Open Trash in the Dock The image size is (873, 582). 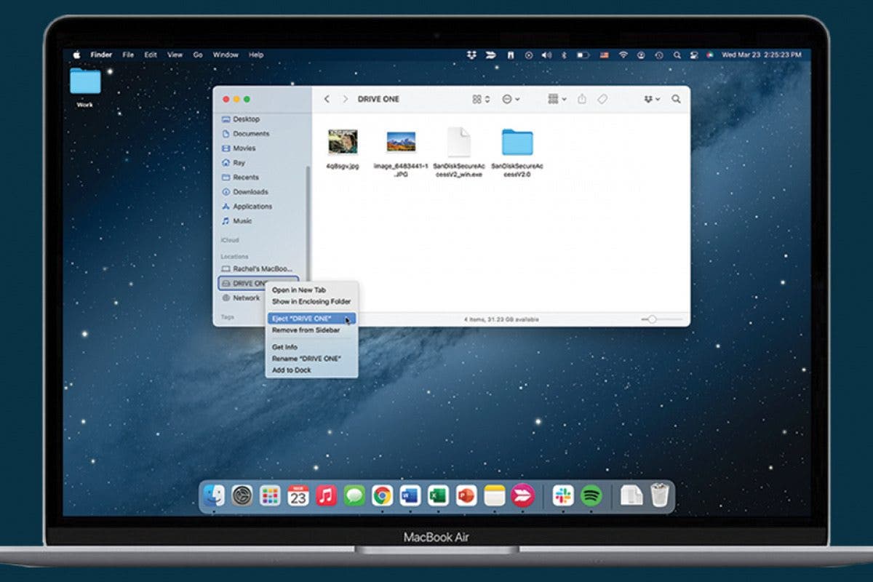(659, 496)
